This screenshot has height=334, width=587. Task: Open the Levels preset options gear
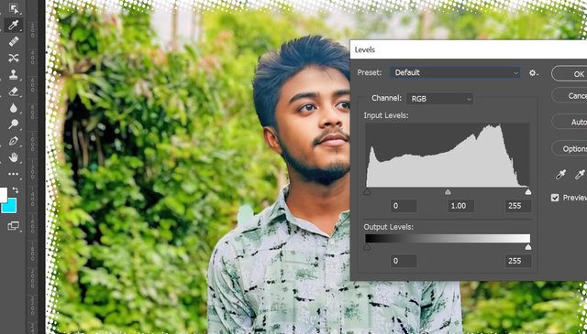tap(533, 73)
